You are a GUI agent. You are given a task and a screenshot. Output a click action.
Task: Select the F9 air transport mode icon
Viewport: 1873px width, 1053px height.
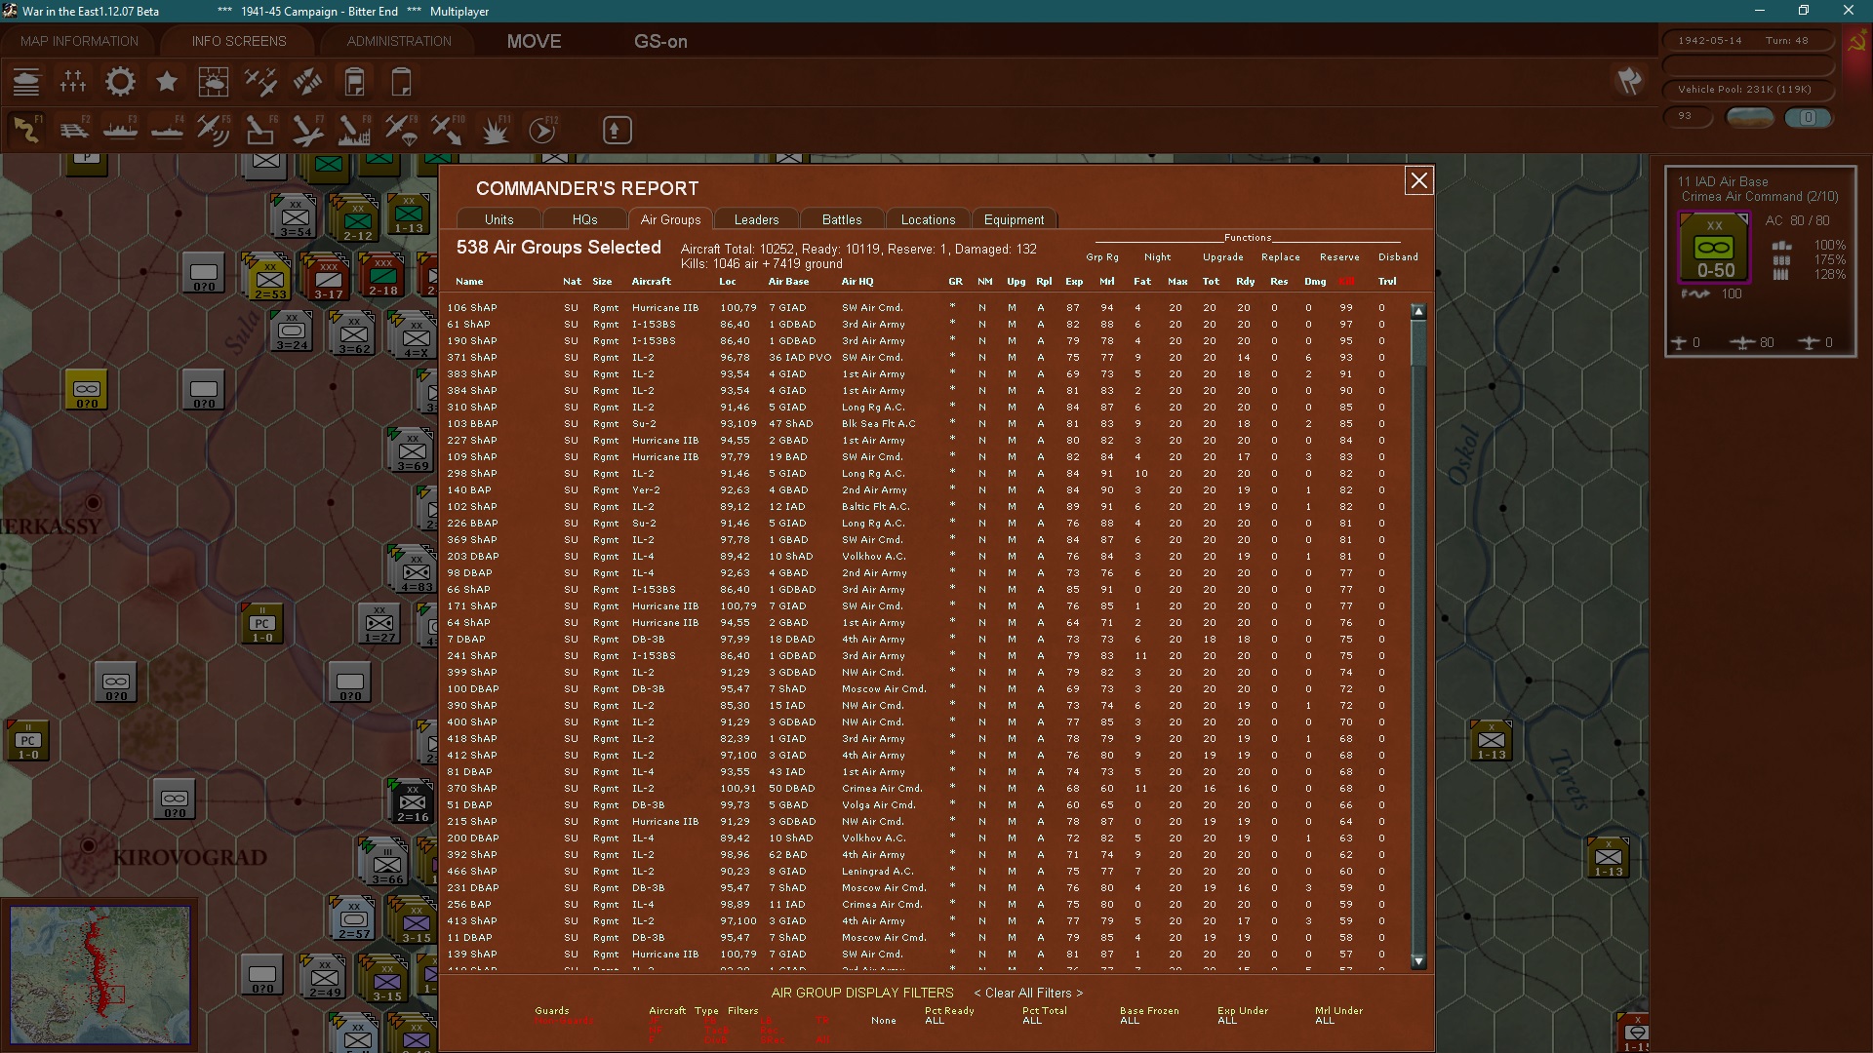pos(401,130)
